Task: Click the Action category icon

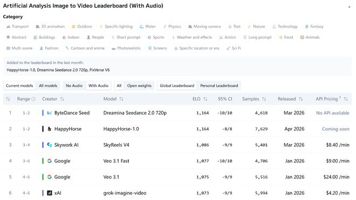Action: coord(221,37)
